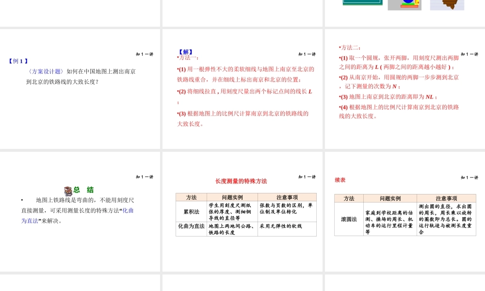The width and height of the screenshot is (485, 291).
Task: Click the 【例 1 】 label text
Action: [18, 61]
